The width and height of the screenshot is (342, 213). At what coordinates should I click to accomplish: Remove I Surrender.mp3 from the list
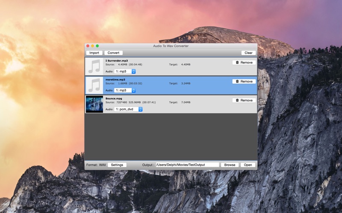coord(244,63)
